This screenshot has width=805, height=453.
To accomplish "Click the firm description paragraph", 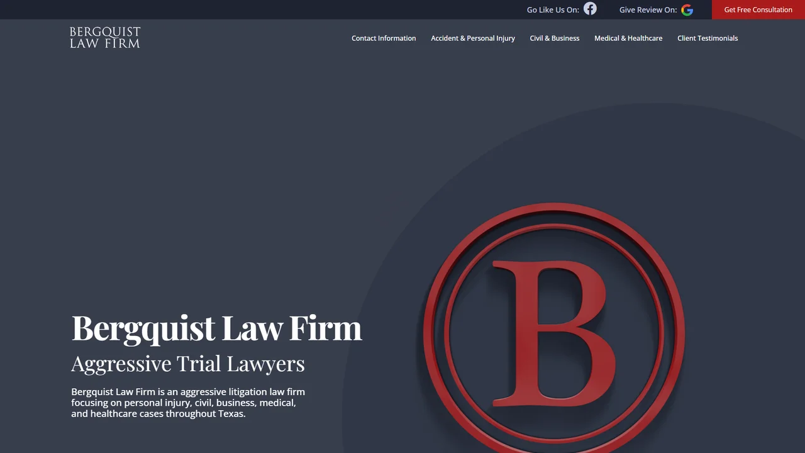I will click(188, 403).
